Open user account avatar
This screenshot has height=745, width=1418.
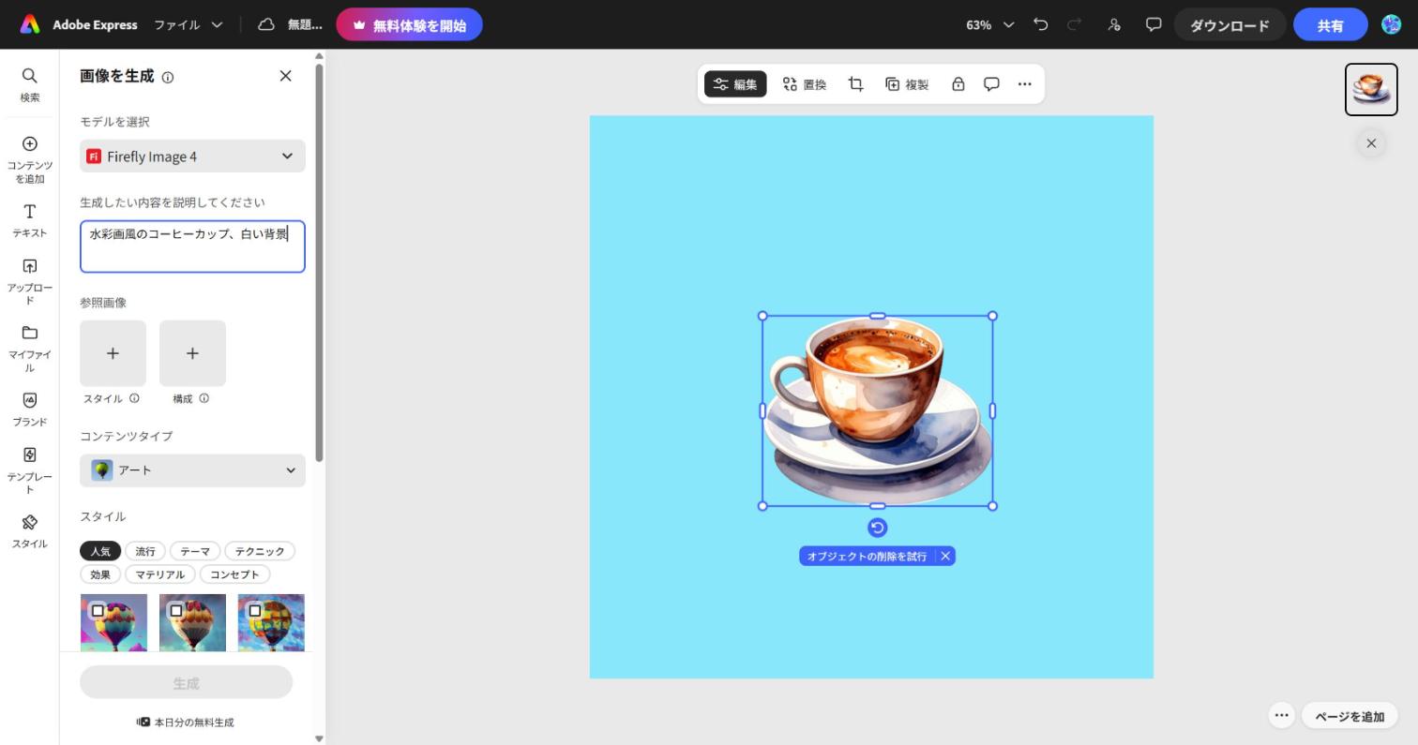pos(1392,24)
